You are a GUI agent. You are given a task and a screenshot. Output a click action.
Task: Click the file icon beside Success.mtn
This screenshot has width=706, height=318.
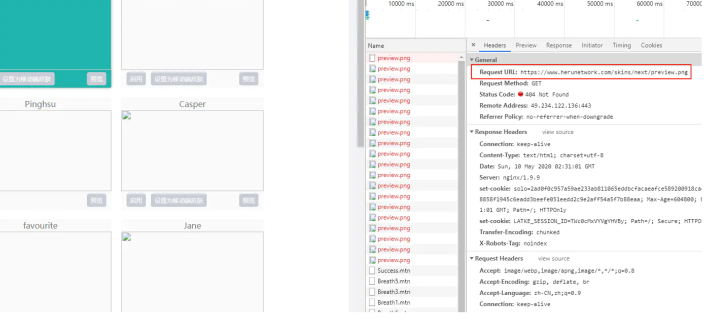372,270
